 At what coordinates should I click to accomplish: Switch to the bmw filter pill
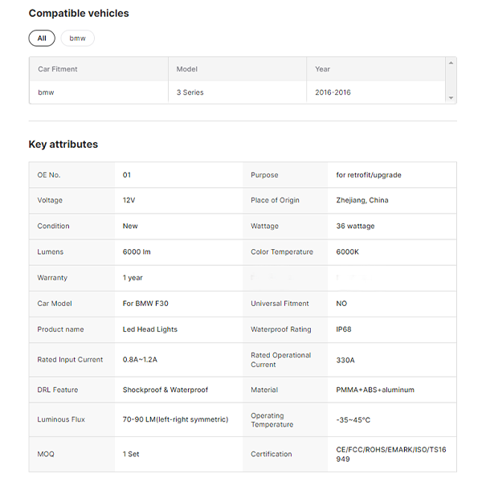coord(77,39)
